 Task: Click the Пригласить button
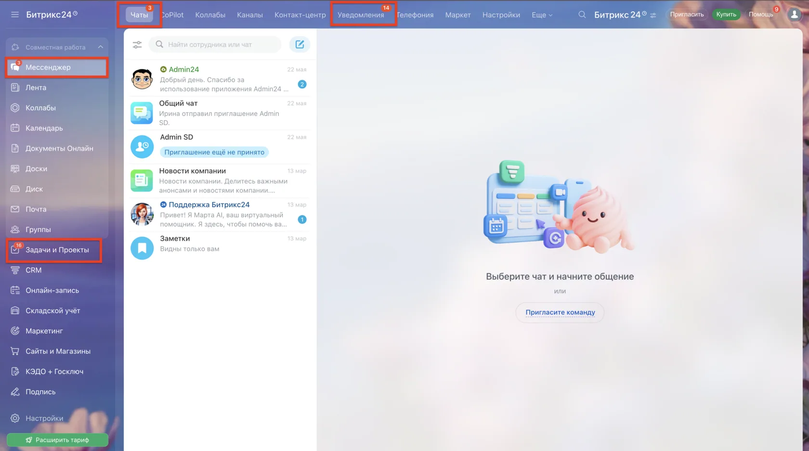(x=687, y=14)
